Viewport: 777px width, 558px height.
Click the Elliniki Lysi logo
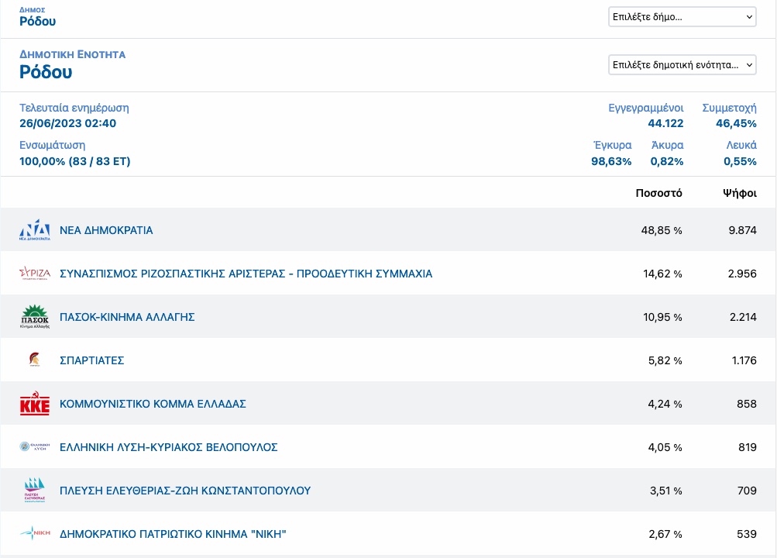[x=35, y=446]
